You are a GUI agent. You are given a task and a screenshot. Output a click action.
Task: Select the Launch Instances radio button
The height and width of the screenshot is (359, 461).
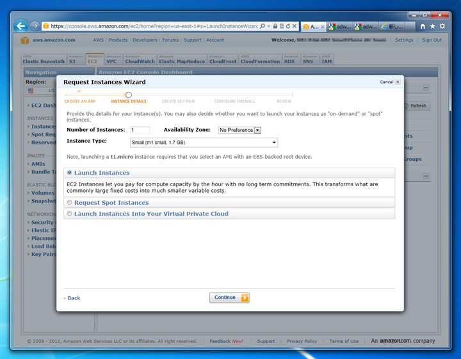[x=69, y=172]
